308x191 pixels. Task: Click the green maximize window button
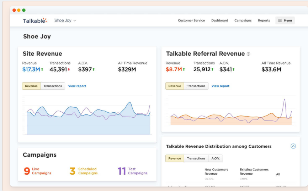click(24, 10)
